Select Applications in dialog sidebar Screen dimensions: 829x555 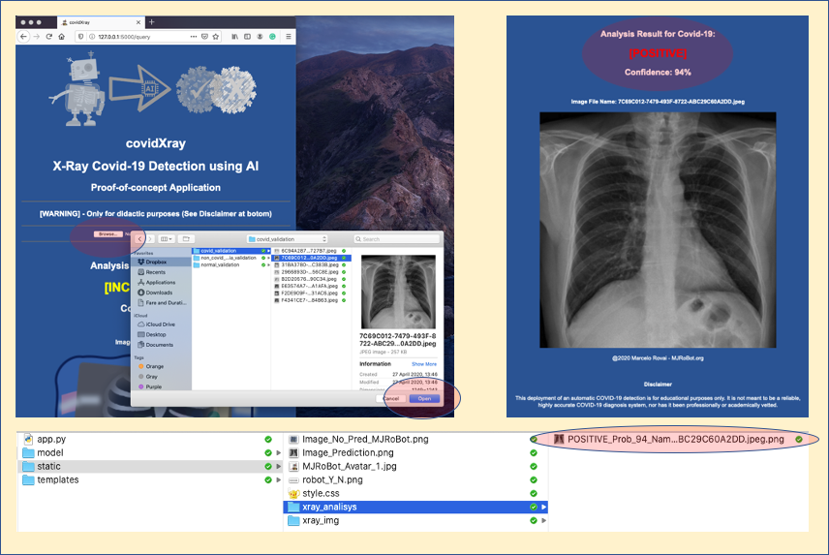162,282
